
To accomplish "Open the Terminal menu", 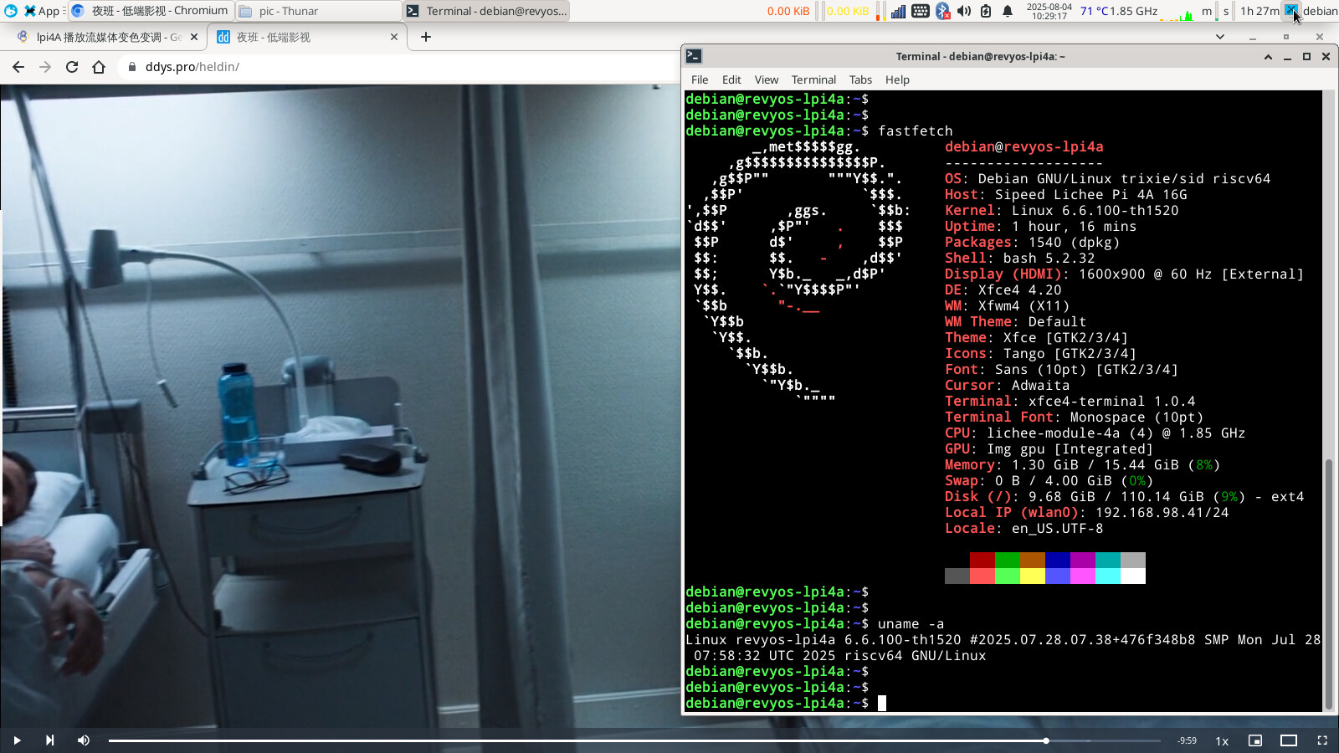I will 813,79.
